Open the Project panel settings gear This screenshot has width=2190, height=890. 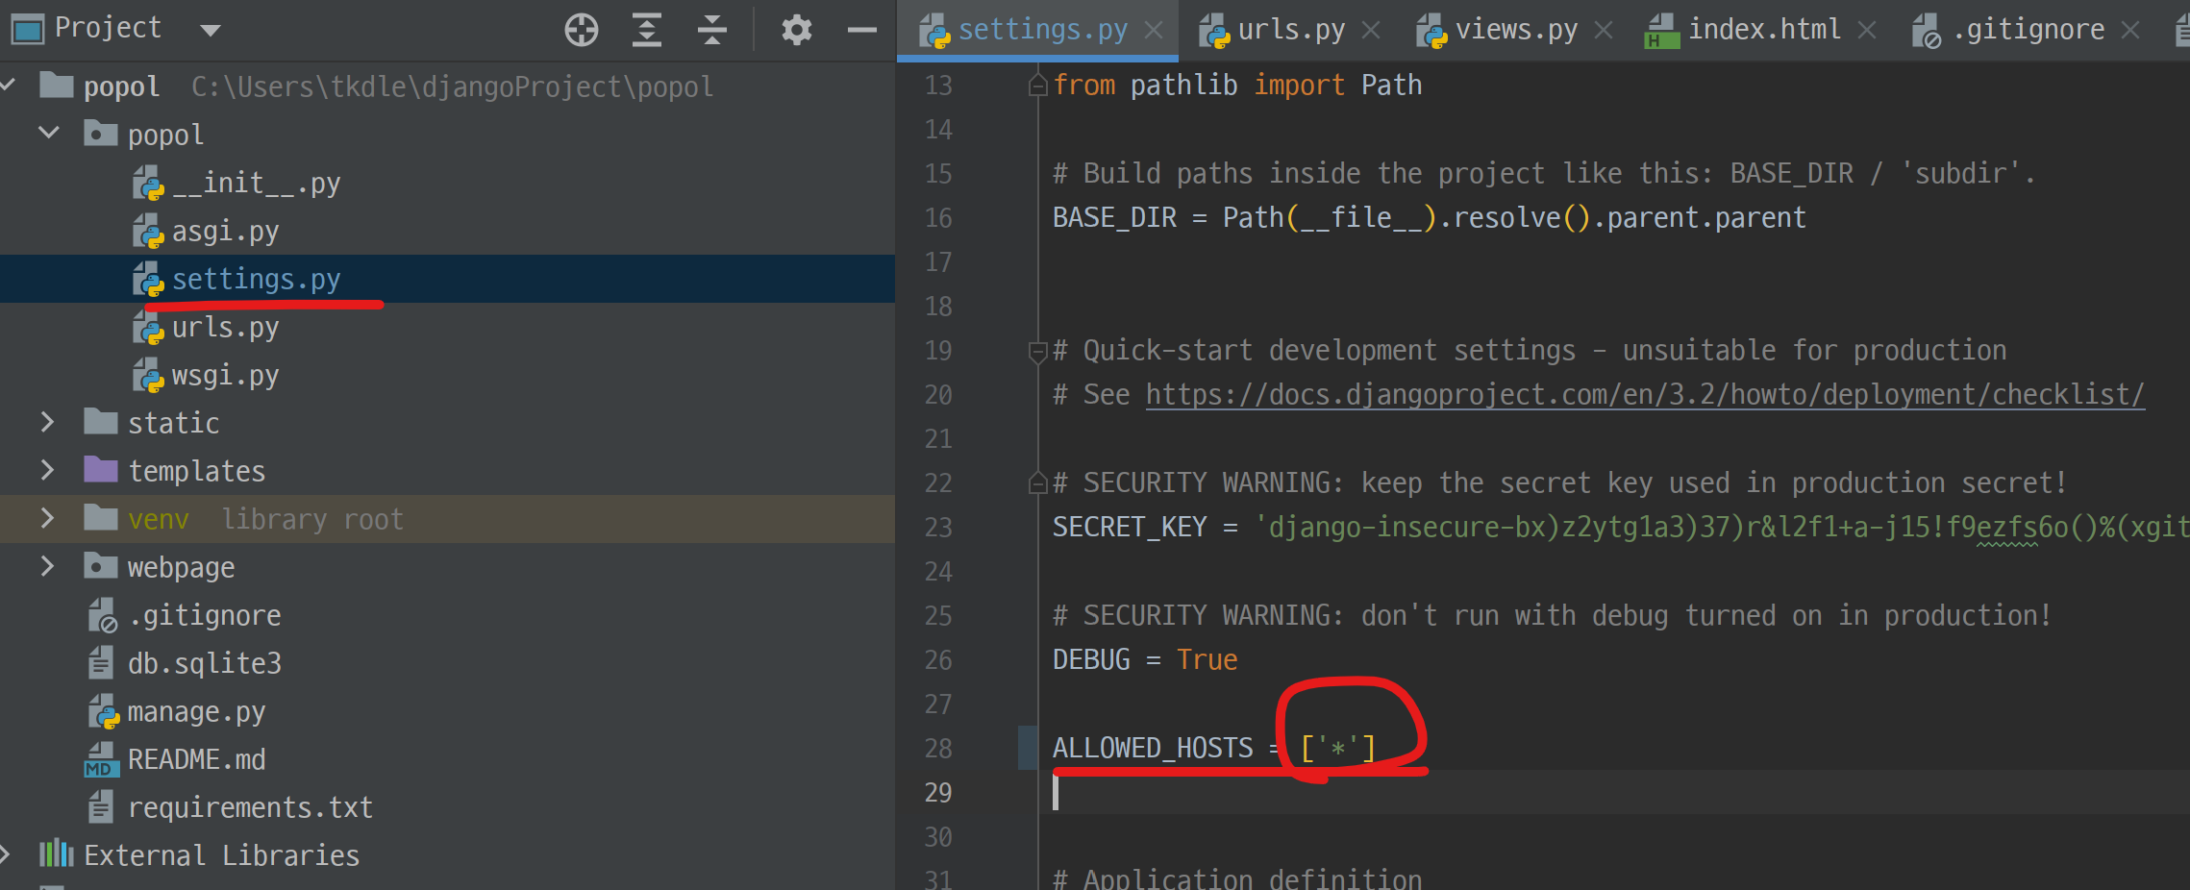[x=796, y=30]
